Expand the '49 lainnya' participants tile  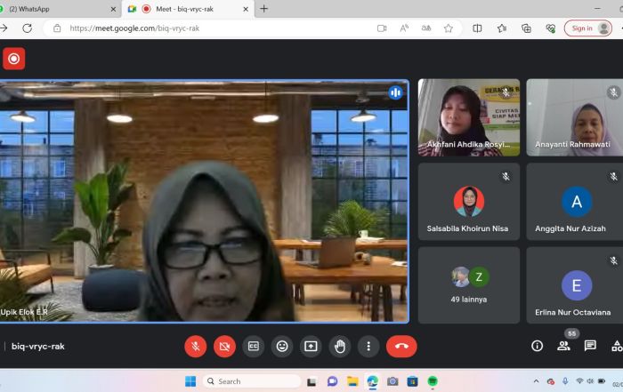pyautogui.click(x=470, y=284)
